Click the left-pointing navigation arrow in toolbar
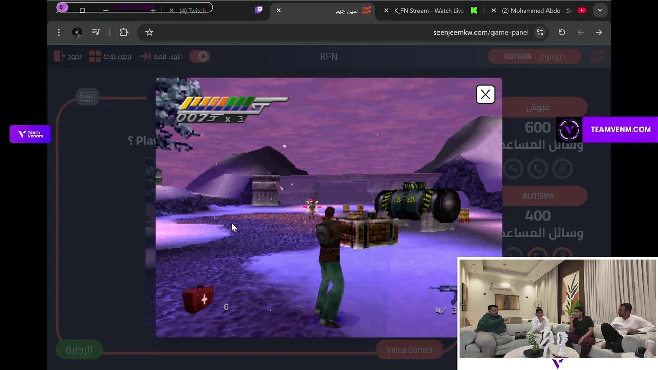658x370 pixels. click(x=581, y=32)
